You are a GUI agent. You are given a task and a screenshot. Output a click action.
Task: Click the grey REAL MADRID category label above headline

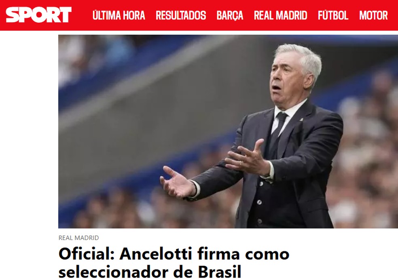[x=79, y=238]
